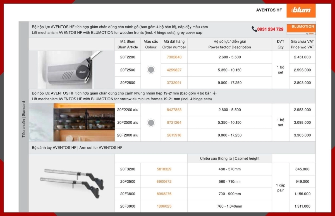Select grey colour circle for aluminium frames
The height and width of the screenshot is (216, 335).
click(x=151, y=122)
